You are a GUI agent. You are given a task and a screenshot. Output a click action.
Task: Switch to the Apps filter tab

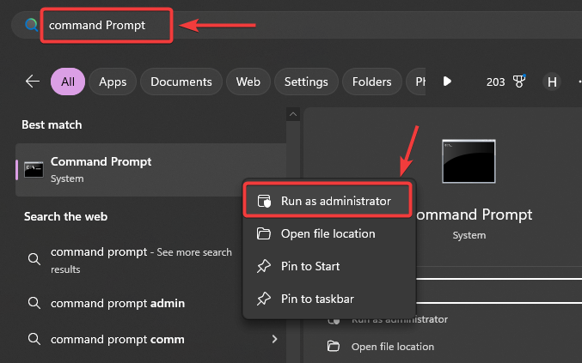(x=113, y=82)
